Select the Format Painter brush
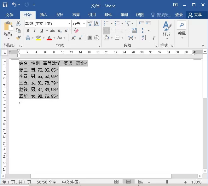This screenshot has height=186, width=208. [18, 38]
